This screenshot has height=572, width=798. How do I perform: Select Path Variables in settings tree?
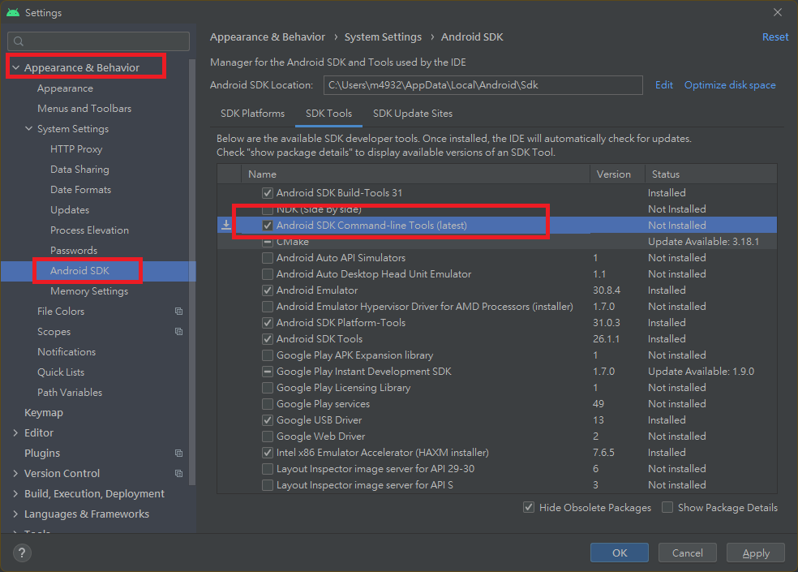click(70, 393)
